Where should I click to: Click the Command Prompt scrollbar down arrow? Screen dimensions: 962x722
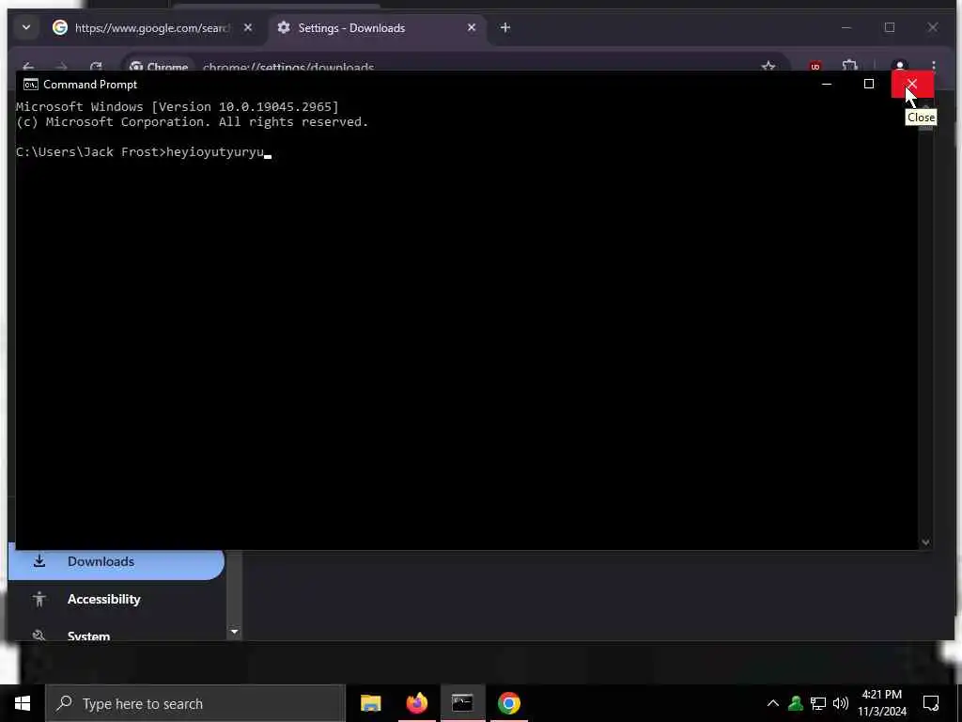point(925,542)
